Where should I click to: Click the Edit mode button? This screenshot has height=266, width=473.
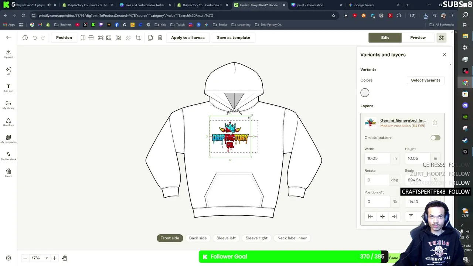click(385, 38)
